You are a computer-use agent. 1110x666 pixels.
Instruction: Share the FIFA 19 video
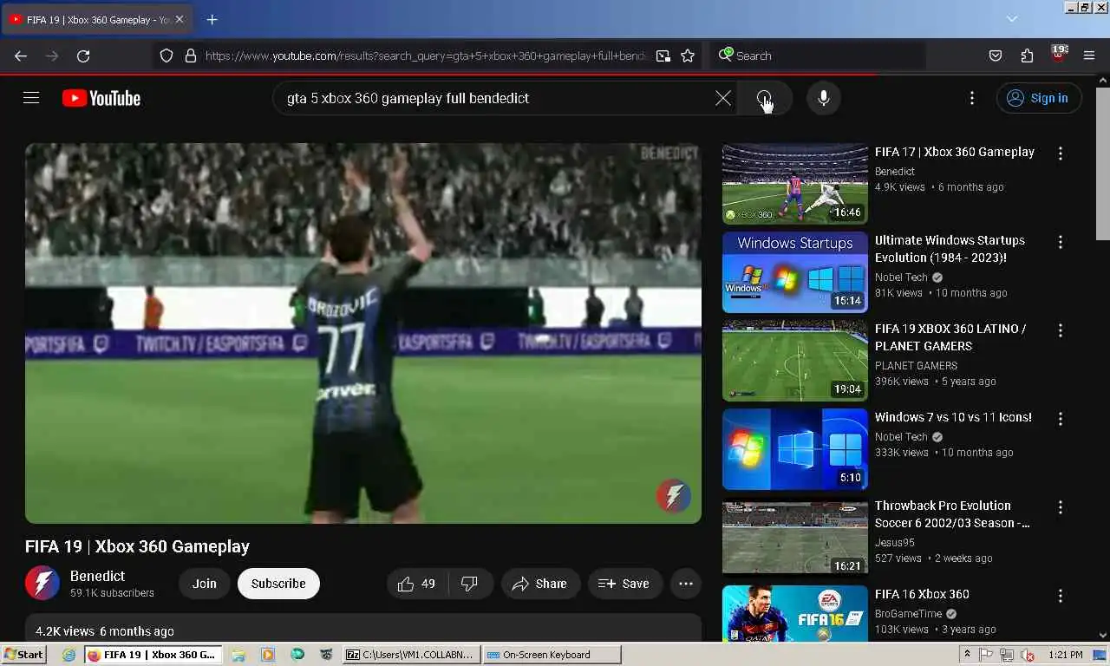click(539, 584)
